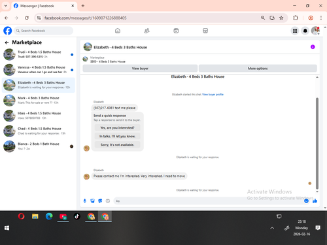Open the GIF picker icon

pos(108,201)
